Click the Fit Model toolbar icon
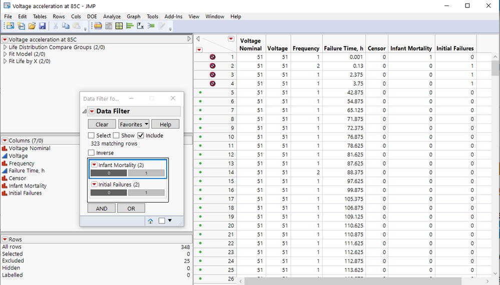500x285 pixels. (151, 26)
